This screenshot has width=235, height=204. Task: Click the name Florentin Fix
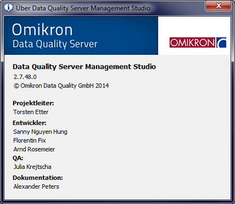pos(29,141)
